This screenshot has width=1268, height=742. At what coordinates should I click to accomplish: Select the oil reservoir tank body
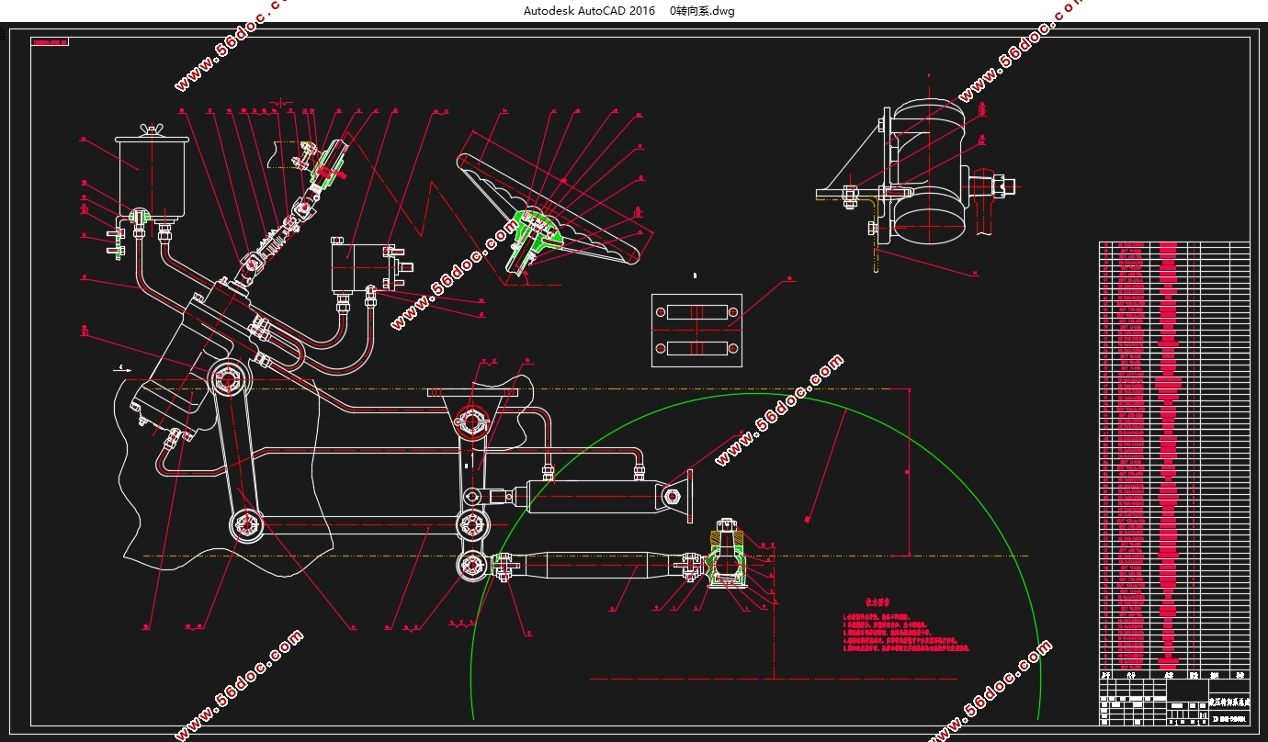pyautogui.click(x=152, y=175)
